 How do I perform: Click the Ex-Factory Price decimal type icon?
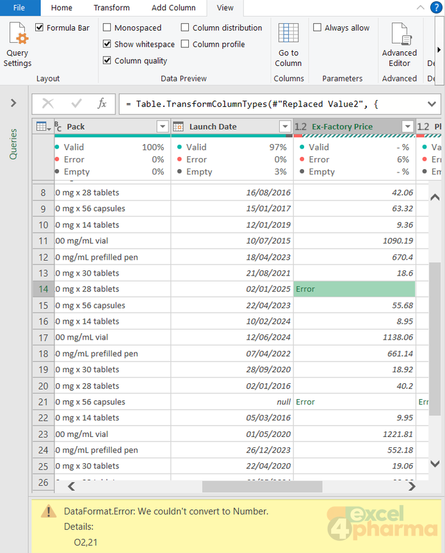(x=300, y=126)
